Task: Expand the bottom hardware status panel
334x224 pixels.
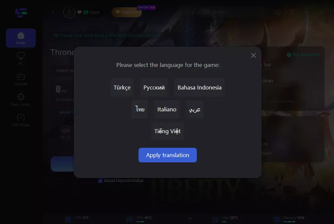Action: (190, 218)
